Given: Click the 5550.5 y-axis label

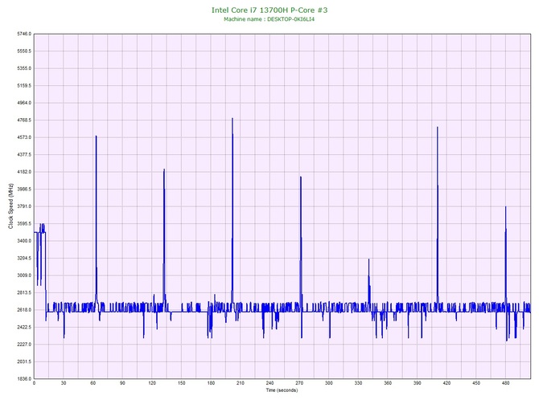Looking at the screenshot, I should pos(24,51).
